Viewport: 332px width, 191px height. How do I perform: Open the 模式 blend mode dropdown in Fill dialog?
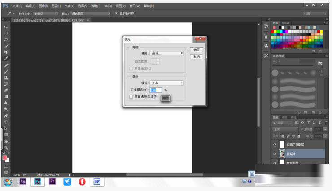pos(166,83)
